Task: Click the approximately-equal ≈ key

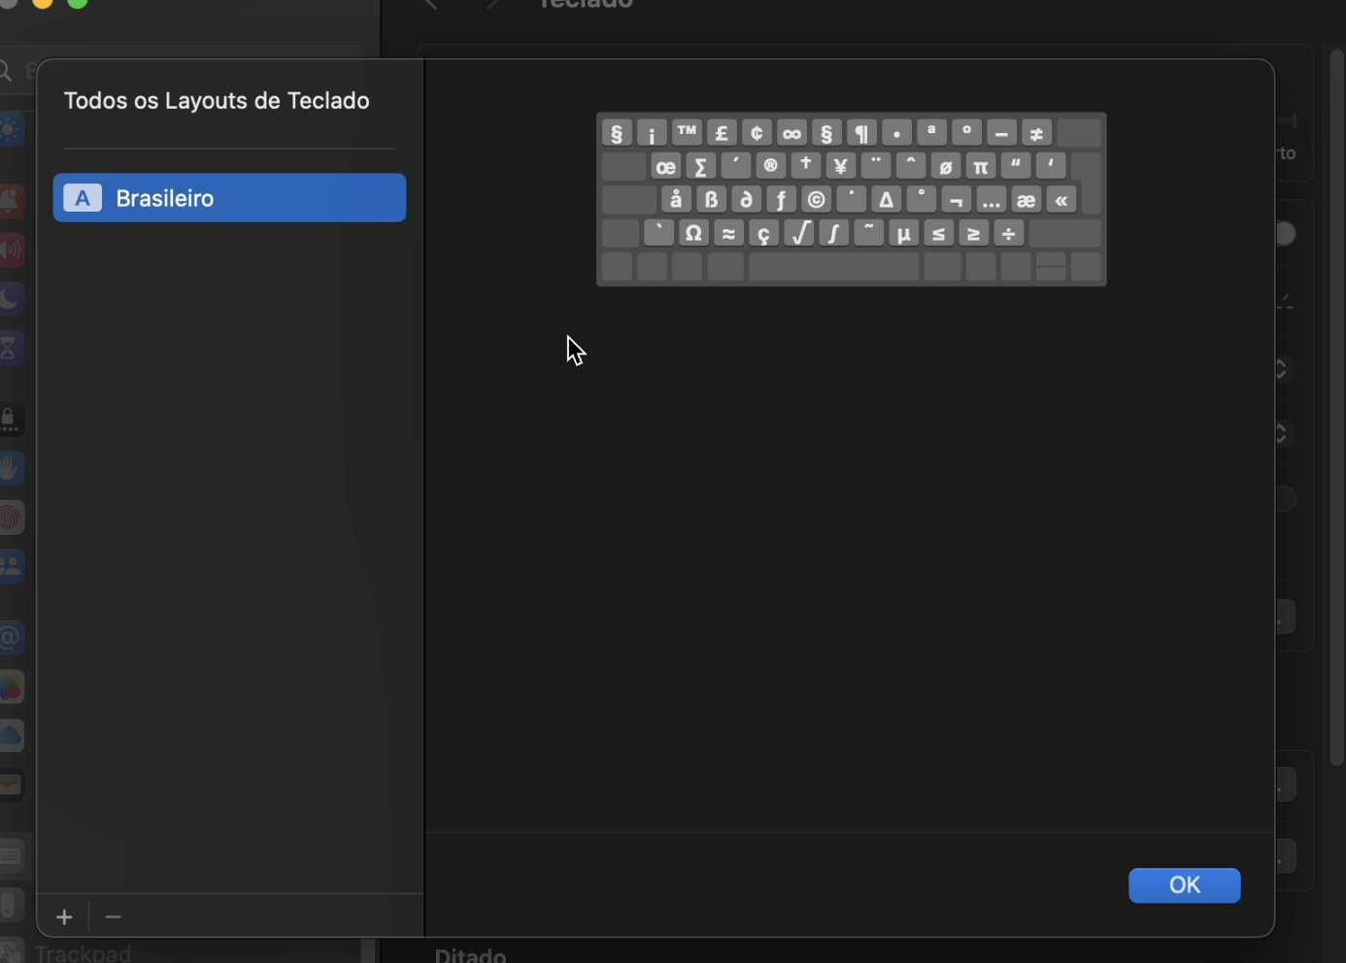Action: pos(728,233)
